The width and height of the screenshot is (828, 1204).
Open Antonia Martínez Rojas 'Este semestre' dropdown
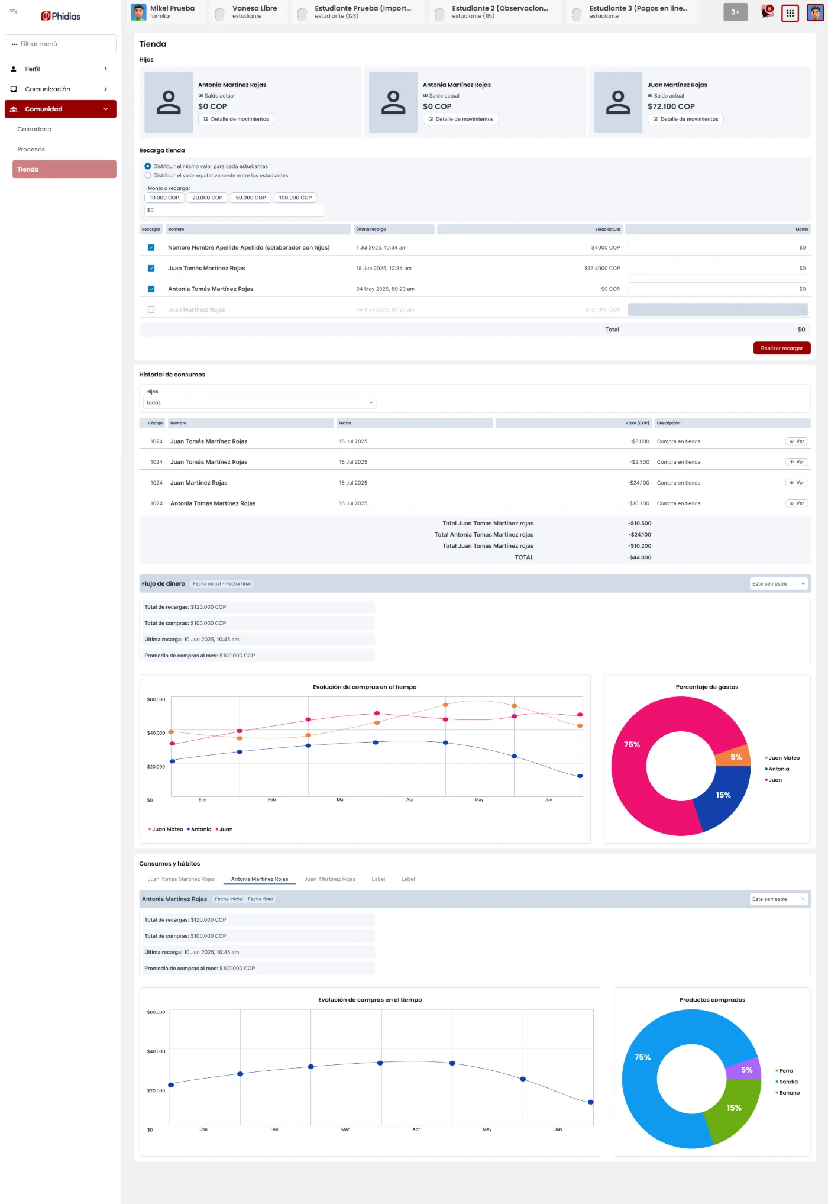click(778, 899)
